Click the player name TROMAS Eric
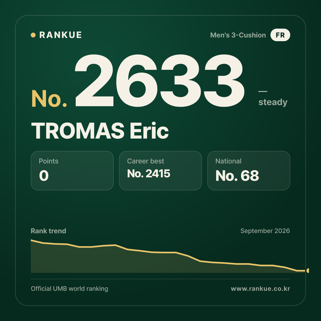This screenshot has height=321, width=321. click(100, 131)
